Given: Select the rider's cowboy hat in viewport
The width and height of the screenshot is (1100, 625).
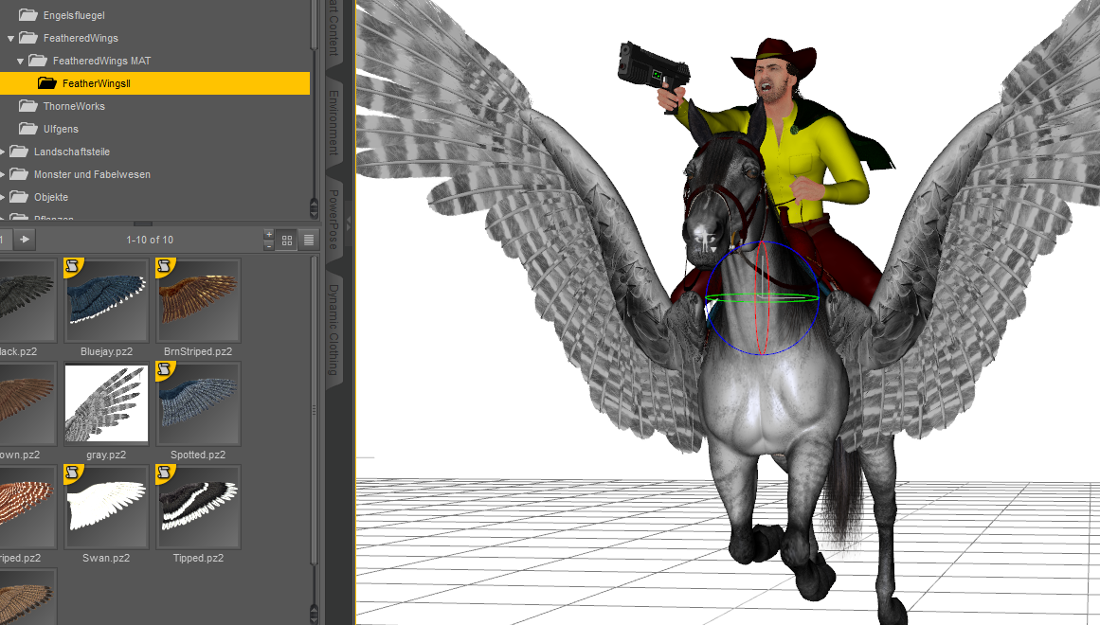Looking at the screenshot, I should [x=774, y=58].
